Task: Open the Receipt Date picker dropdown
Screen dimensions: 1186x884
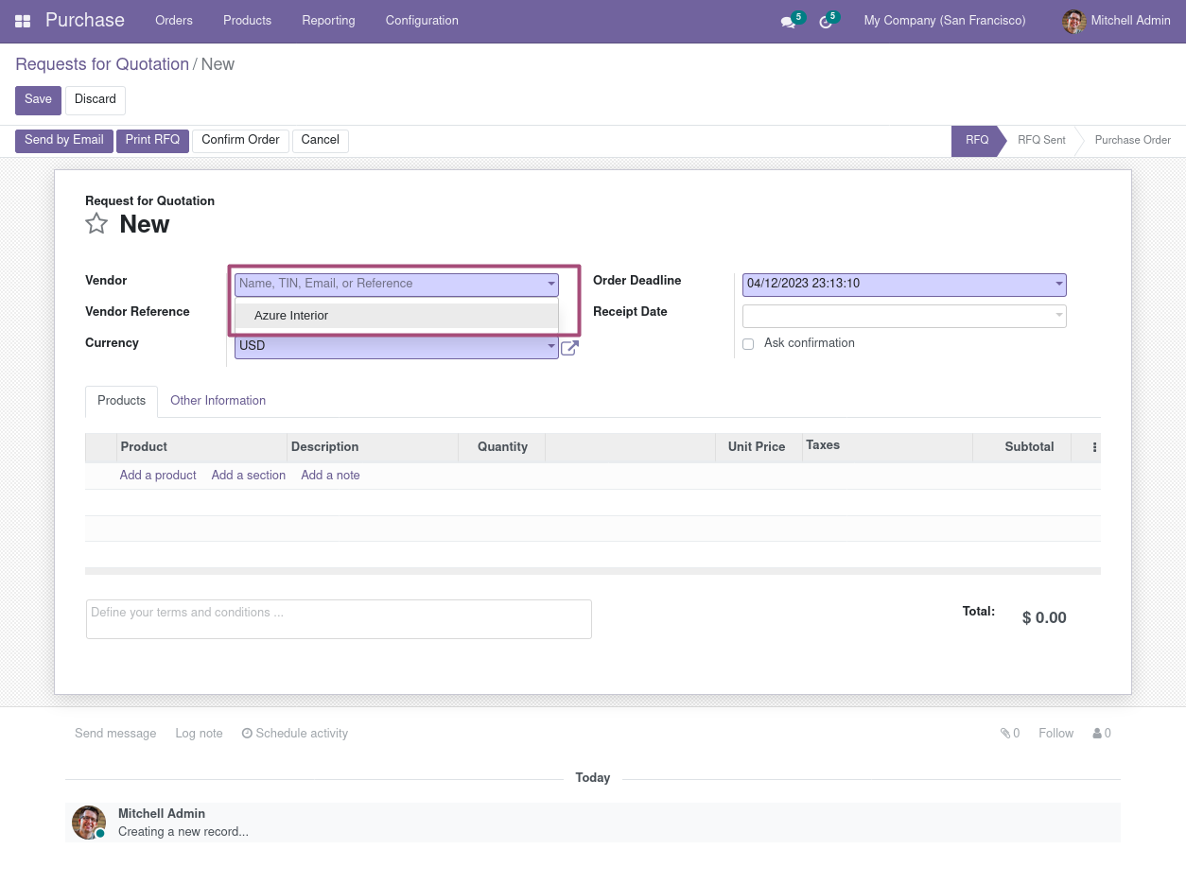Action: click(x=1058, y=316)
